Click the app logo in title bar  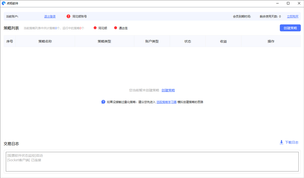click(x=4, y=3)
